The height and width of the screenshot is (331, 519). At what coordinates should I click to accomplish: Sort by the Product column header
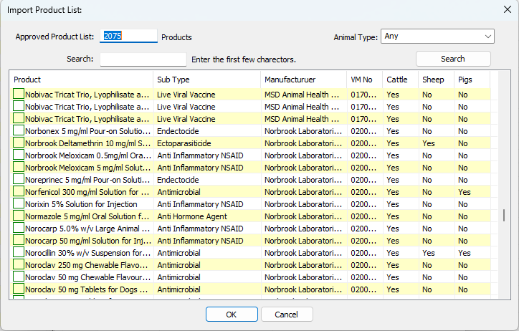pos(82,80)
